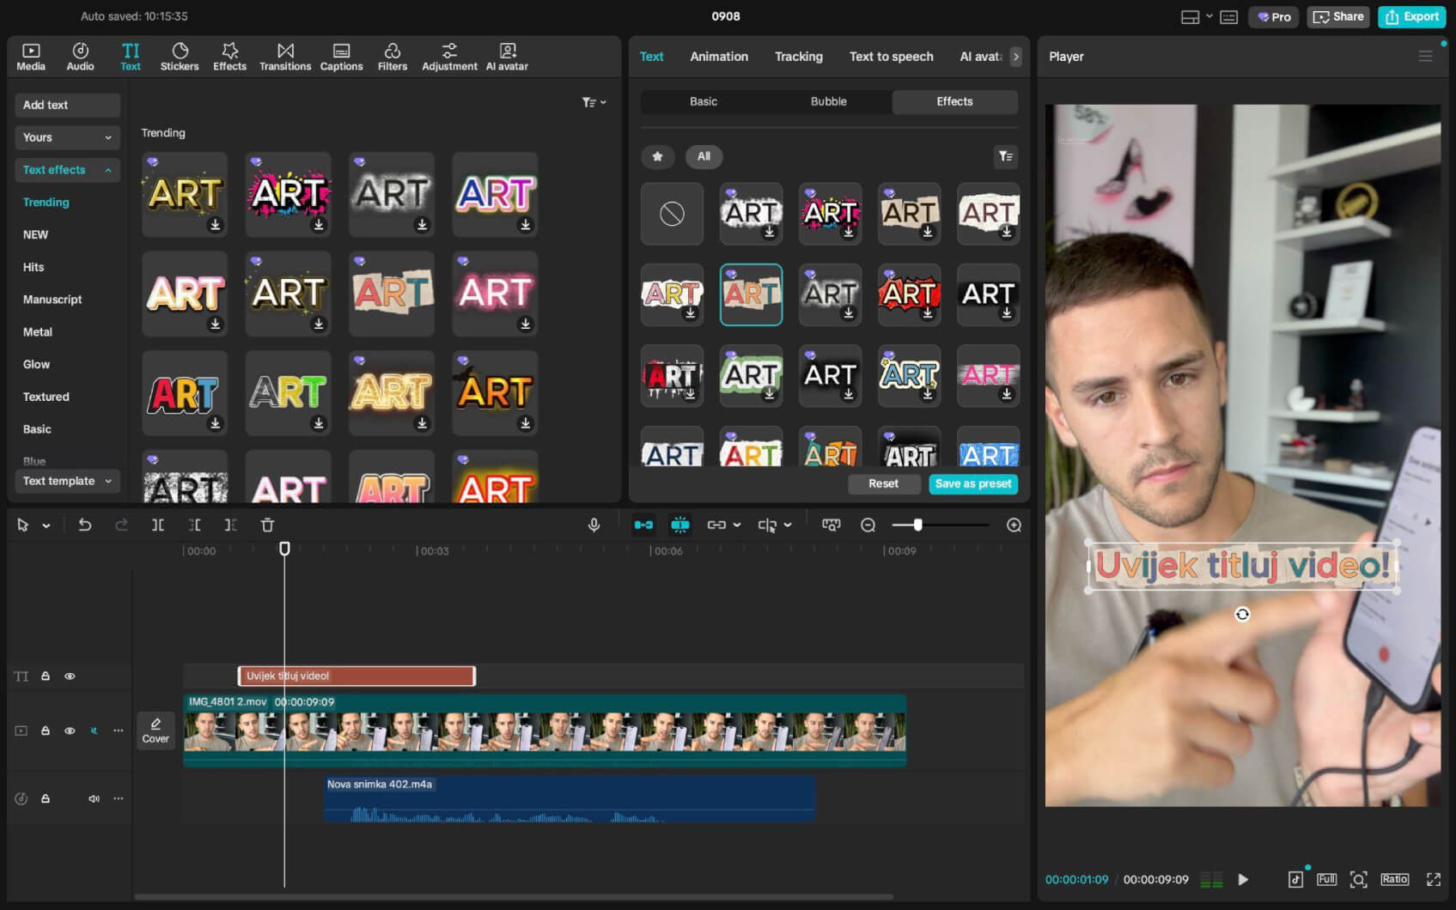Click the delete trash icon in timeline toolbar
Viewport: 1456px width, 910px height.
[x=267, y=525]
